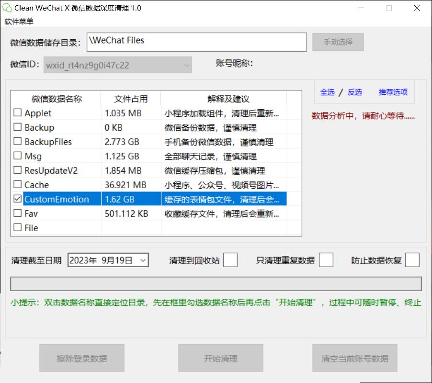This screenshot has height=383, width=432.
Task: Toggle the 清理到回收站 checkbox
Action: [x=230, y=260]
